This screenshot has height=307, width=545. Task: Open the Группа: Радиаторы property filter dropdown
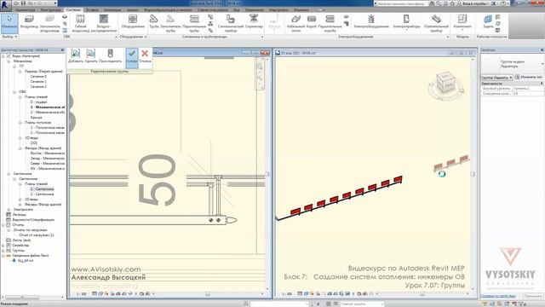(x=496, y=78)
